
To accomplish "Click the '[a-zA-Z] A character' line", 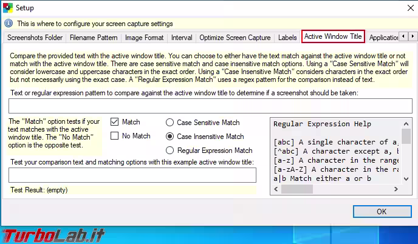I will click(x=336, y=169).
